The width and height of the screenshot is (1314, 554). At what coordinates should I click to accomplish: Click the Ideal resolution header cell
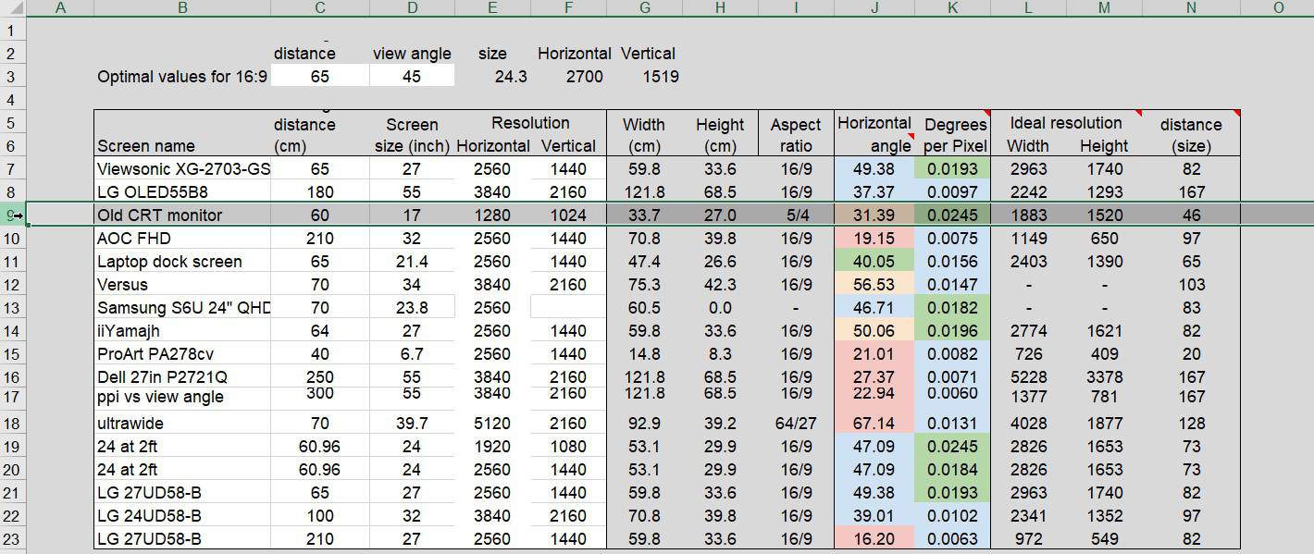tap(1065, 123)
